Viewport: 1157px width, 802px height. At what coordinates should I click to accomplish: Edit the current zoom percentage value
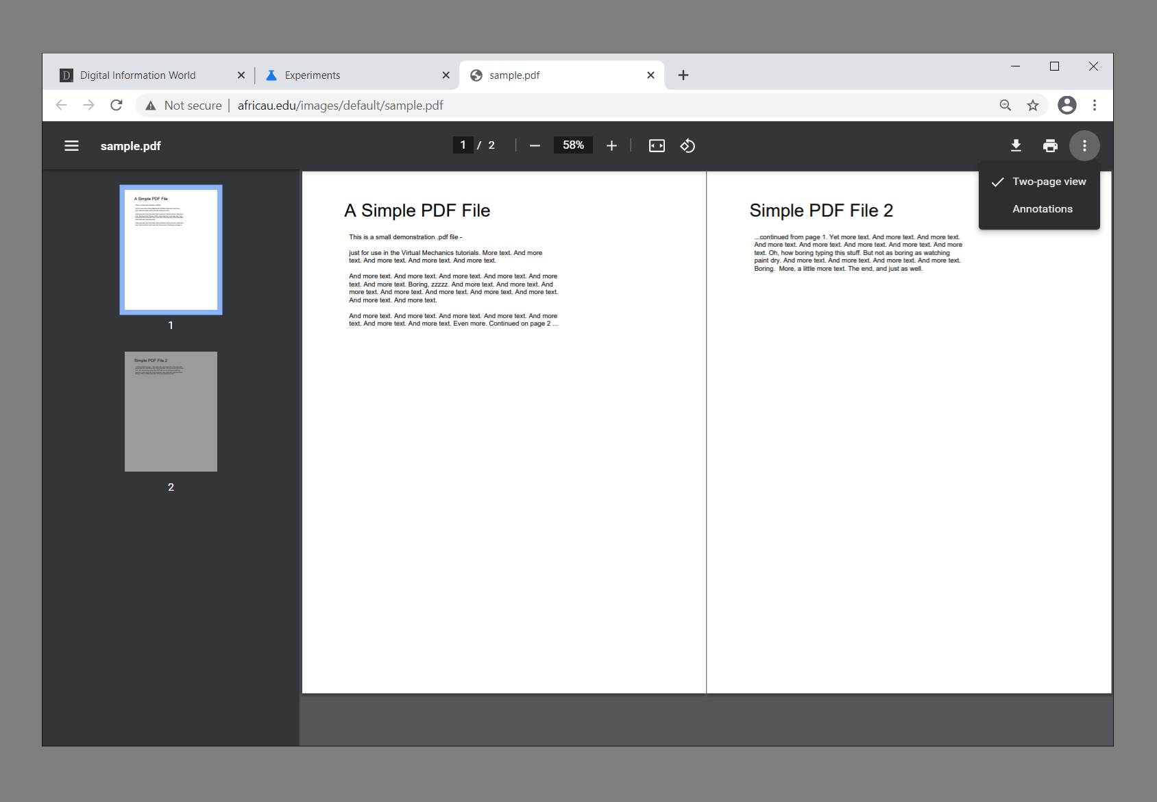point(573,145)
